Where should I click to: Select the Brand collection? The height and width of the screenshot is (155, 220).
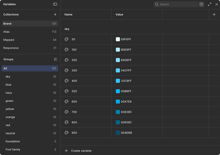coord(30,24)
